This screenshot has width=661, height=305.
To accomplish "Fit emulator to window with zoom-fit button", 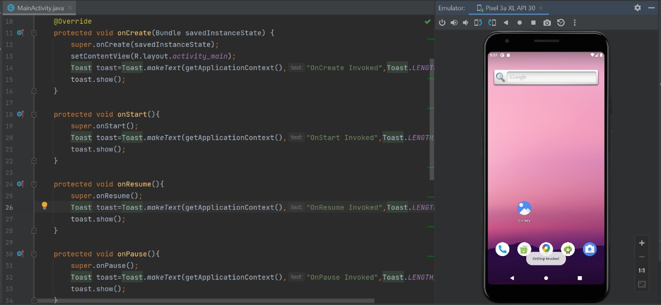I will coord(642,284).
